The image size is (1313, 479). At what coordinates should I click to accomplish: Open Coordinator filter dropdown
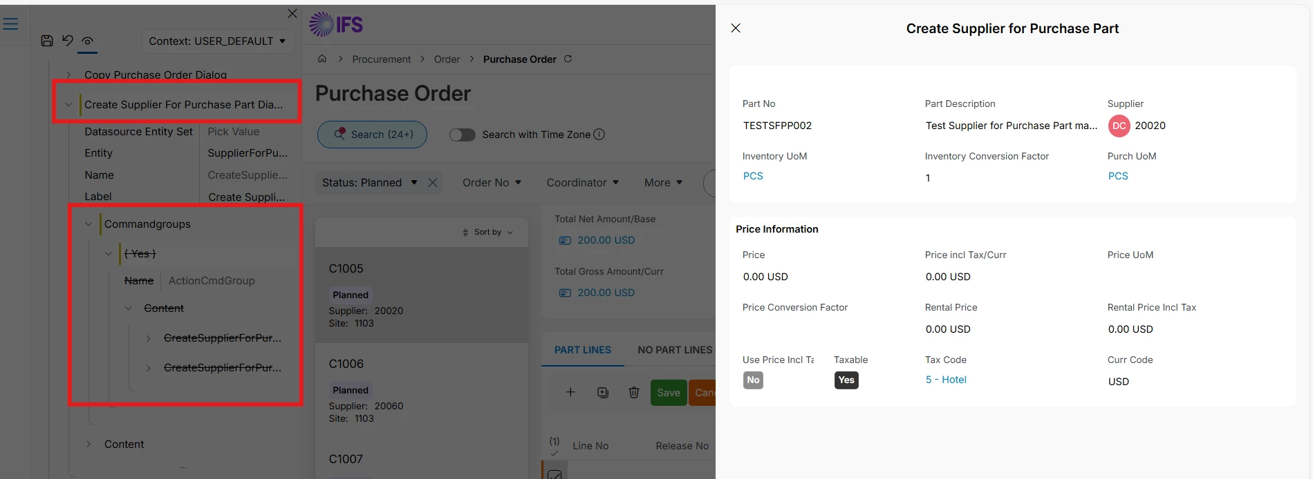tap(582, 182)
